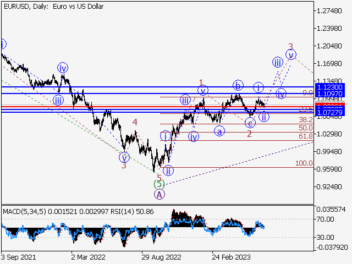The width and height of the screenshot is (352, 264).
Task: Click the 1.16980 price axis value
Action: (x=329, y=64)
